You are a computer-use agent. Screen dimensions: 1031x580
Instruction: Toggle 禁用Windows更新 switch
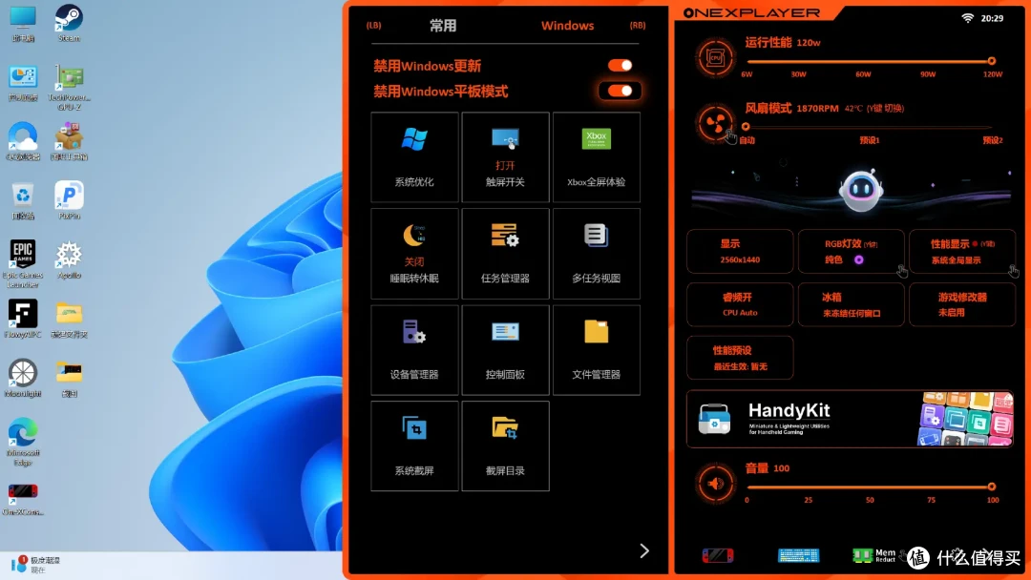(x=621, y=65)
